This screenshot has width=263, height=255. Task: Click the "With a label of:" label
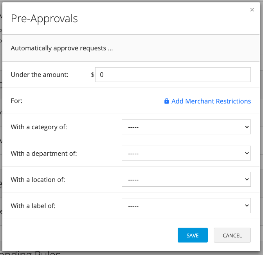coord(33,205)
